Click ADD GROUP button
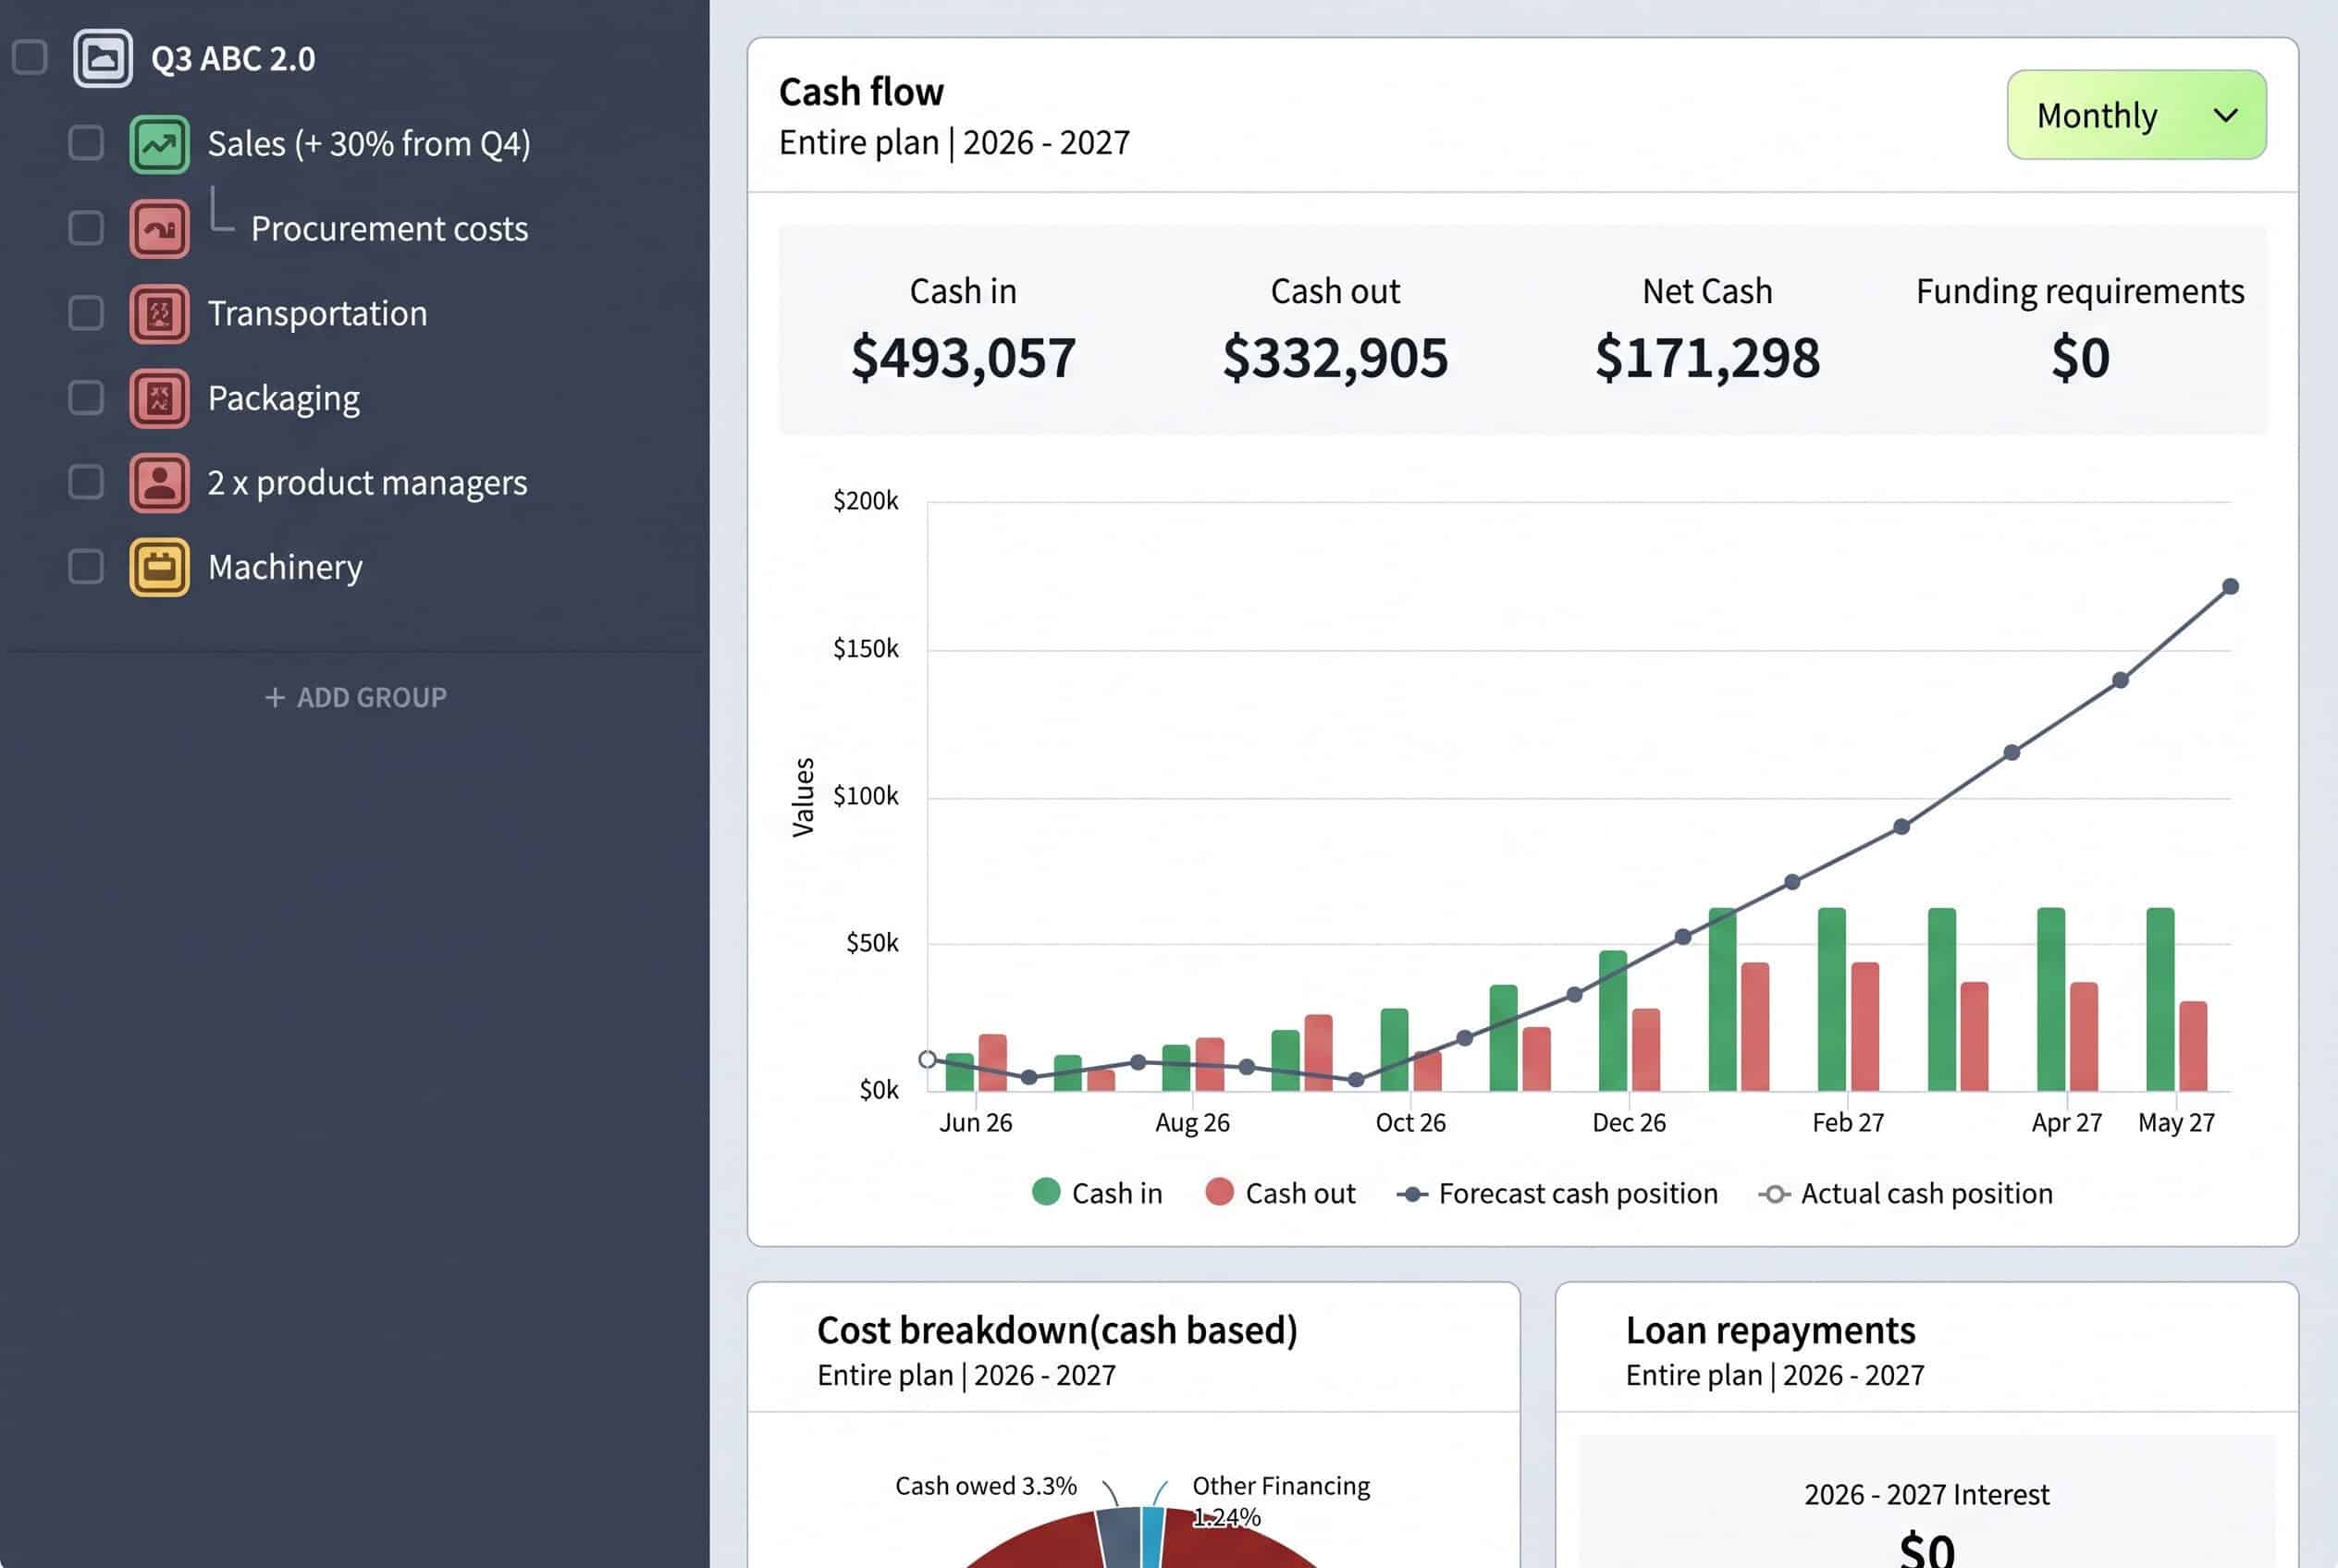 point(356,698)
